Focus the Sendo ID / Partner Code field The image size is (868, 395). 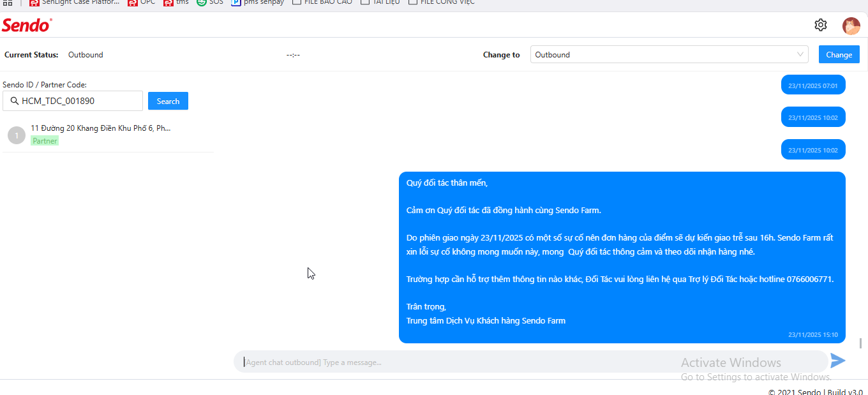click(73, 101)
